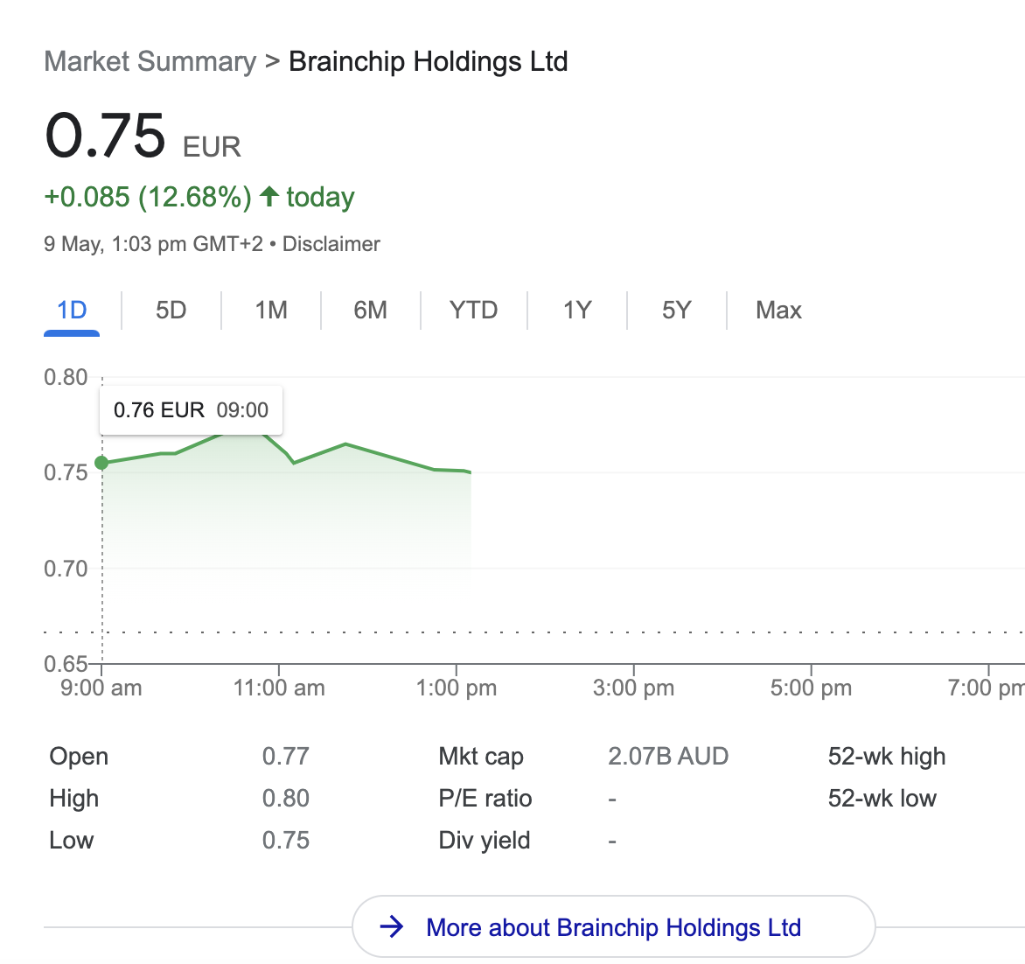The height and width of the screenshot is (964, 1025).
Task: Select the YTD range tab
Action: (474, 310)
